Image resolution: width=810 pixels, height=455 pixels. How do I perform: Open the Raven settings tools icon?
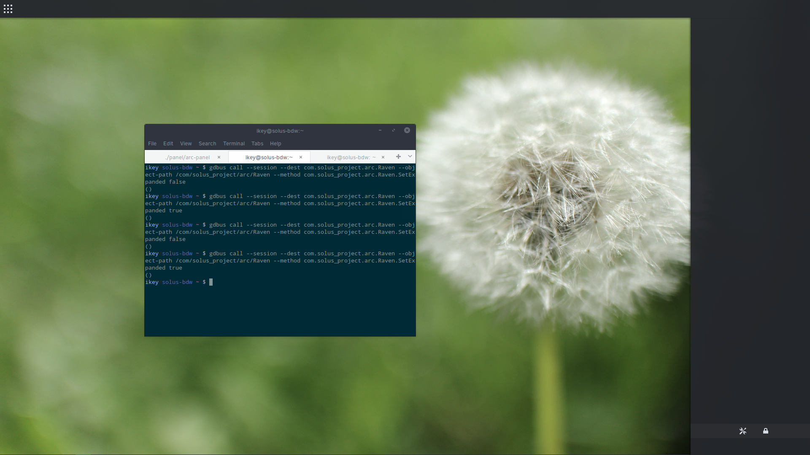743,431
